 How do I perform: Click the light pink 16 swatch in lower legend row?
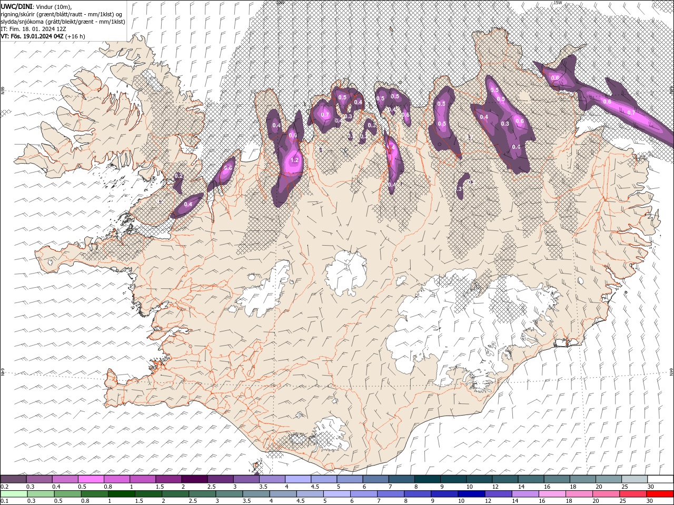click(x=552, y=494)
